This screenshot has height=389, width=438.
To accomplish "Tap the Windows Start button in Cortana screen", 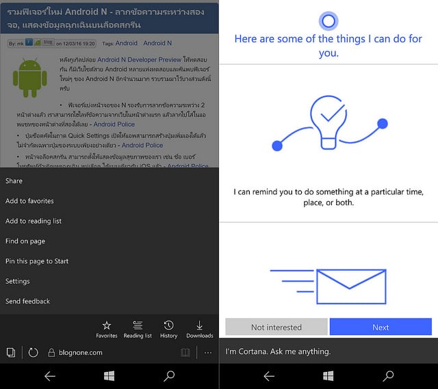I will coord(328,376).
